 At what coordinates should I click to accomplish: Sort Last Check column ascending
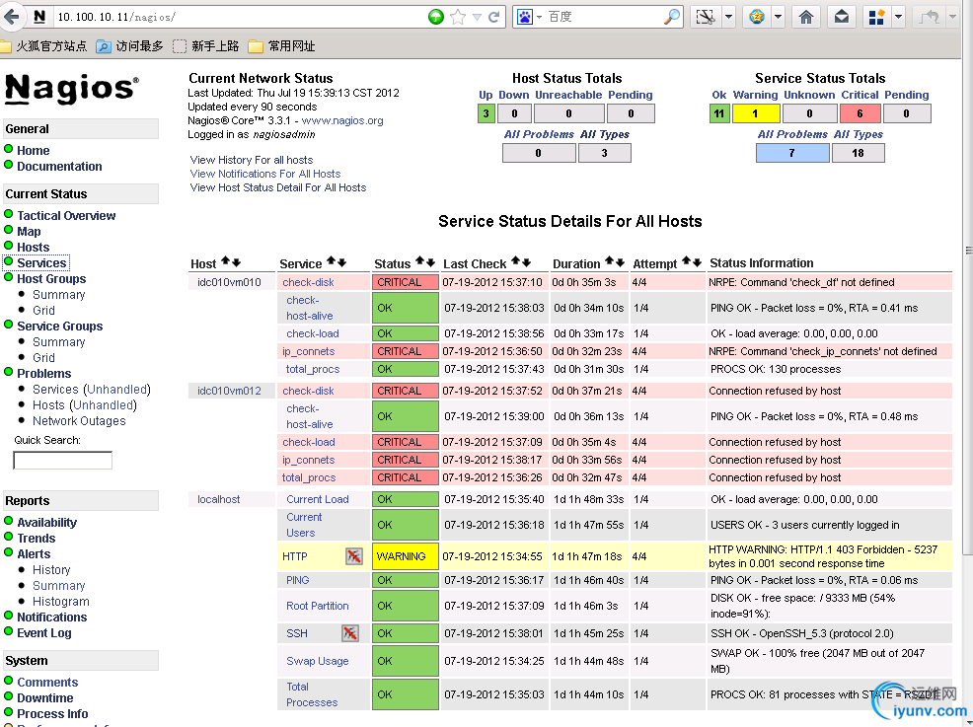[516, 261]
